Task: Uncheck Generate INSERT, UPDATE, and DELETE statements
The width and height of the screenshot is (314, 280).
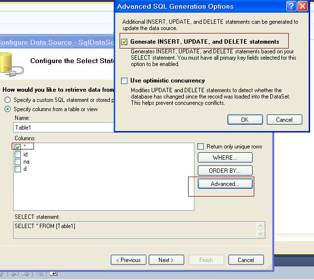Action: (124, 42)
